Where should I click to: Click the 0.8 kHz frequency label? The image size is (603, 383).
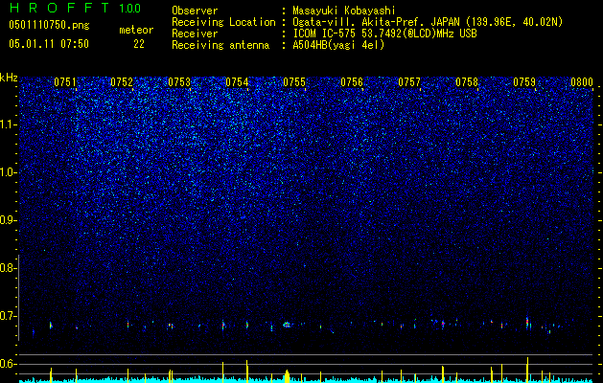click(x=8, y=268)
